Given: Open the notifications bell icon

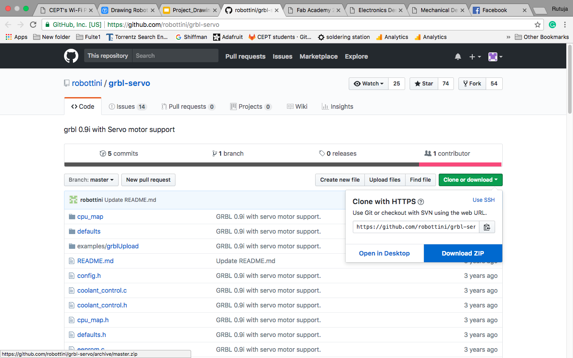Looking at the screenshot, I should (x=458, y=56).
